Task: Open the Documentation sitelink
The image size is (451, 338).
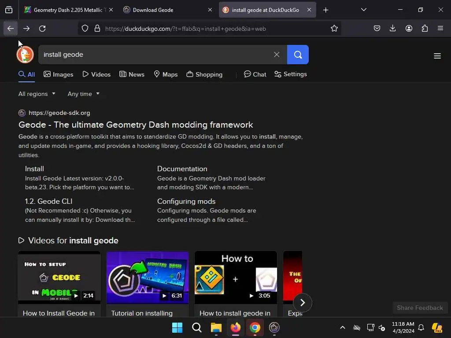Action: (182, 169)
